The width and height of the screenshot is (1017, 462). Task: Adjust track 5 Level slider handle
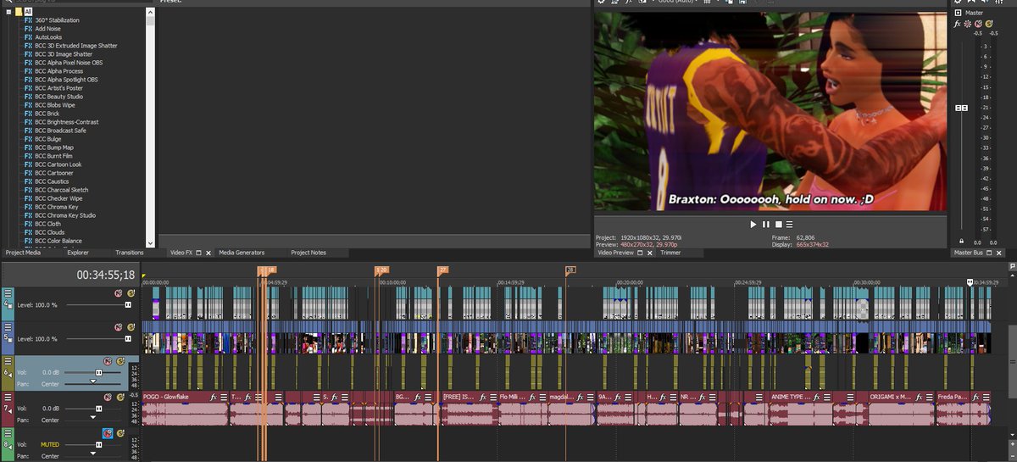[x=128, y=338]
